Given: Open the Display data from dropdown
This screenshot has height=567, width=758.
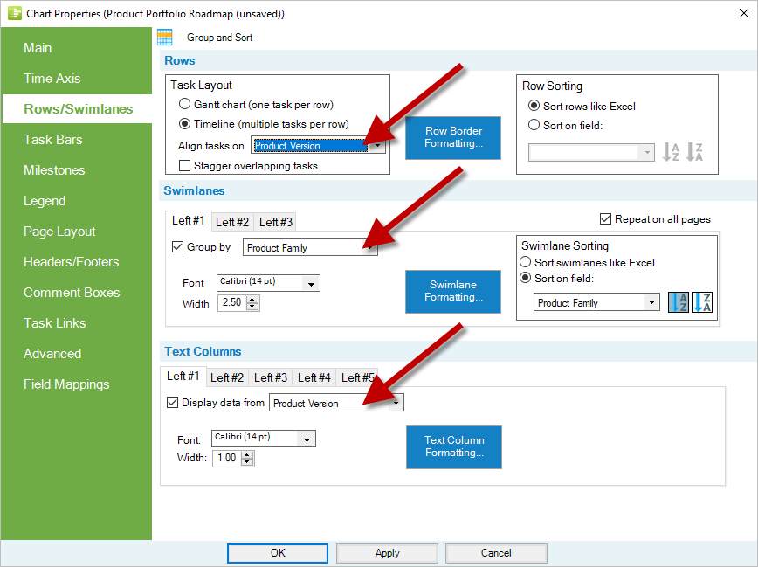Looking at the screenshot, I should pyautogui.click(x=336, y=403).
